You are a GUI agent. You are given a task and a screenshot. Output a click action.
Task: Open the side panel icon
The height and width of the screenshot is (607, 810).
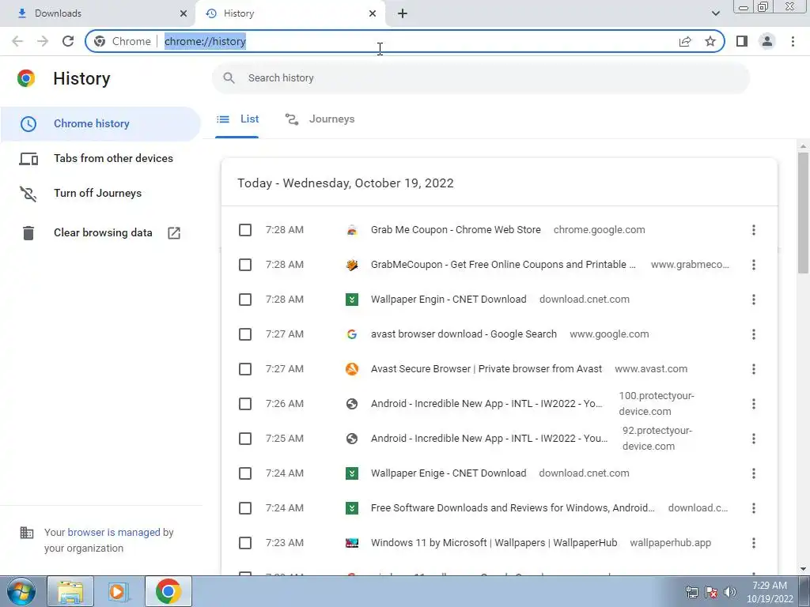[742, 41]
